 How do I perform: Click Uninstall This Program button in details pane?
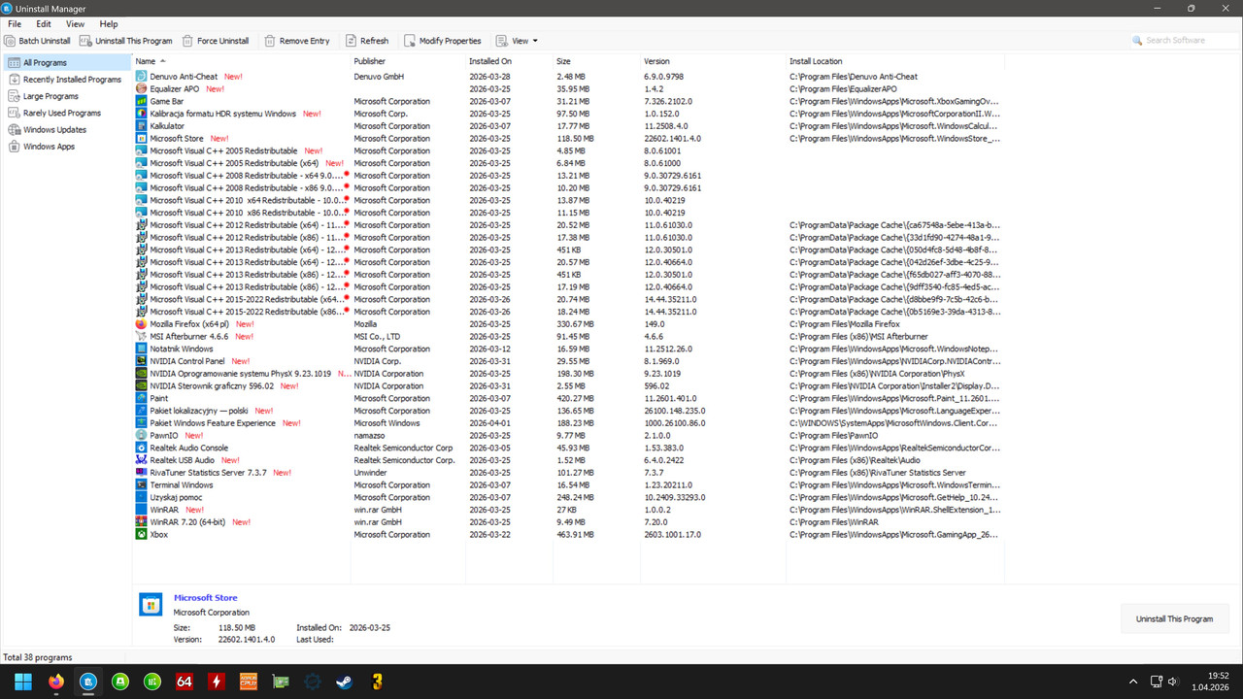[1174, 618]
